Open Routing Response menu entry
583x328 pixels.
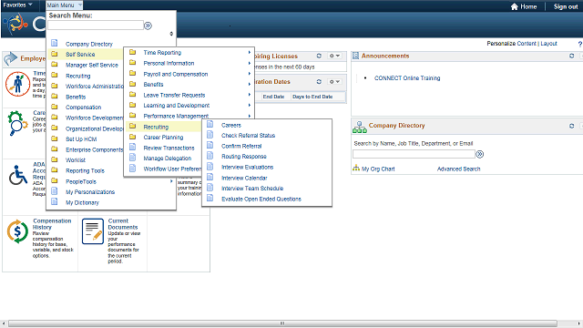coord(244,157)
